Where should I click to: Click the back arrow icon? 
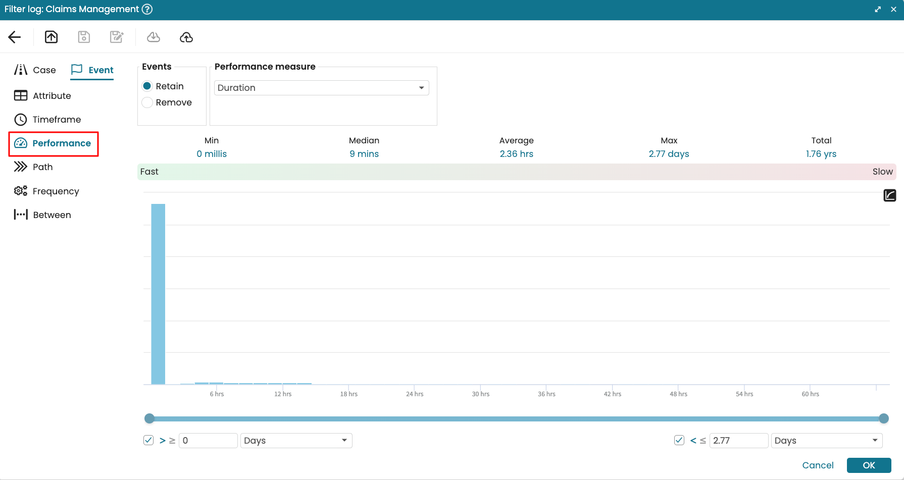coord(15,37)
